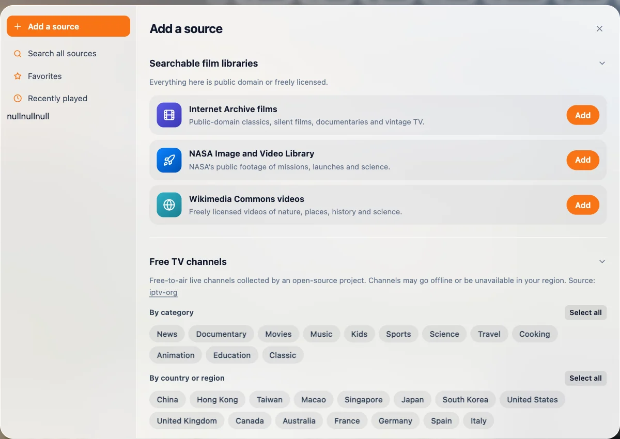Click the plus icon in Add a source
620x439 pixels.
(x=18, y=26)
